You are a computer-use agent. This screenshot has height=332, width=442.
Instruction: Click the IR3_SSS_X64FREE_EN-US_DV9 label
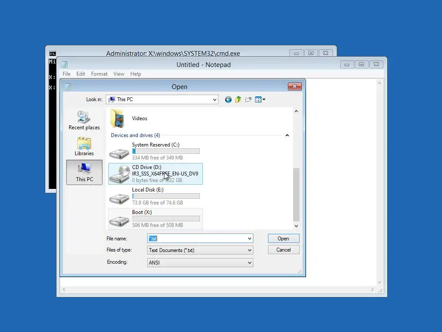coord(165,174)
